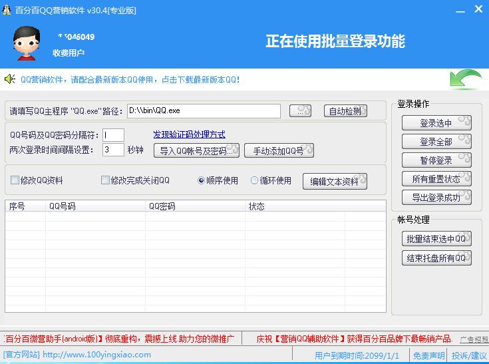Click the login interval seconds field
Image resolution: width=489 pixels, height=364 pixels.
pos(113,150)
